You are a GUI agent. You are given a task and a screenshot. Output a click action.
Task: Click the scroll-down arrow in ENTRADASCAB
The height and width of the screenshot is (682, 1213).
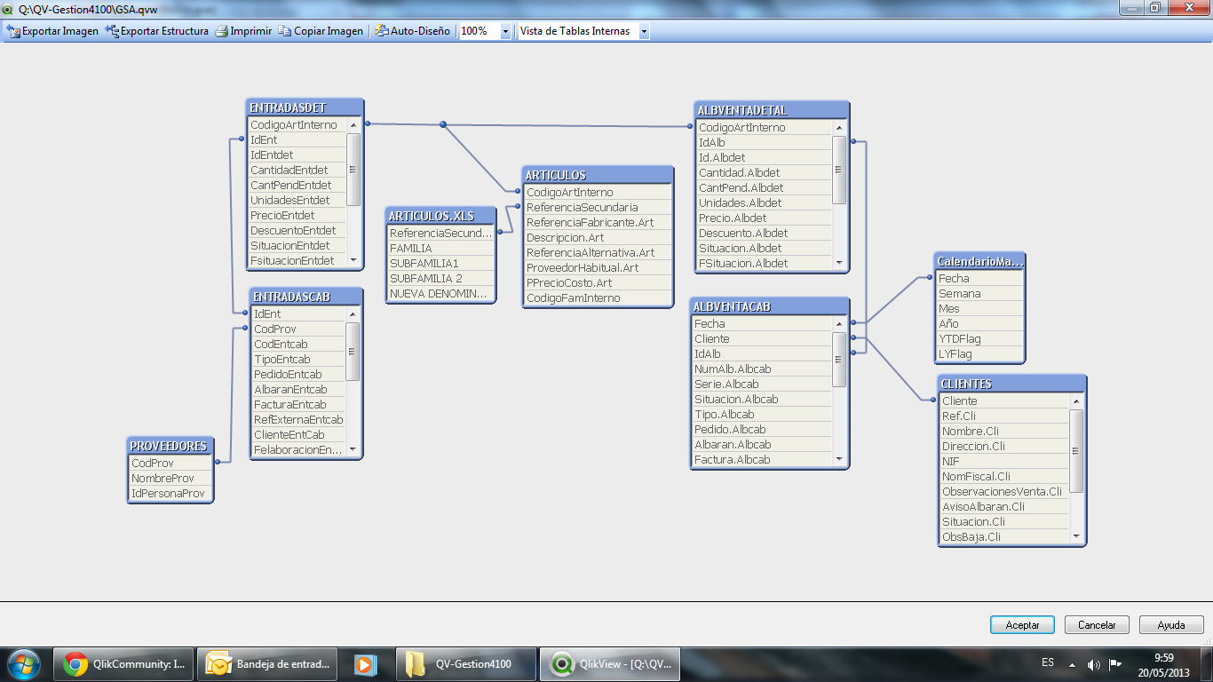point(353,450)
